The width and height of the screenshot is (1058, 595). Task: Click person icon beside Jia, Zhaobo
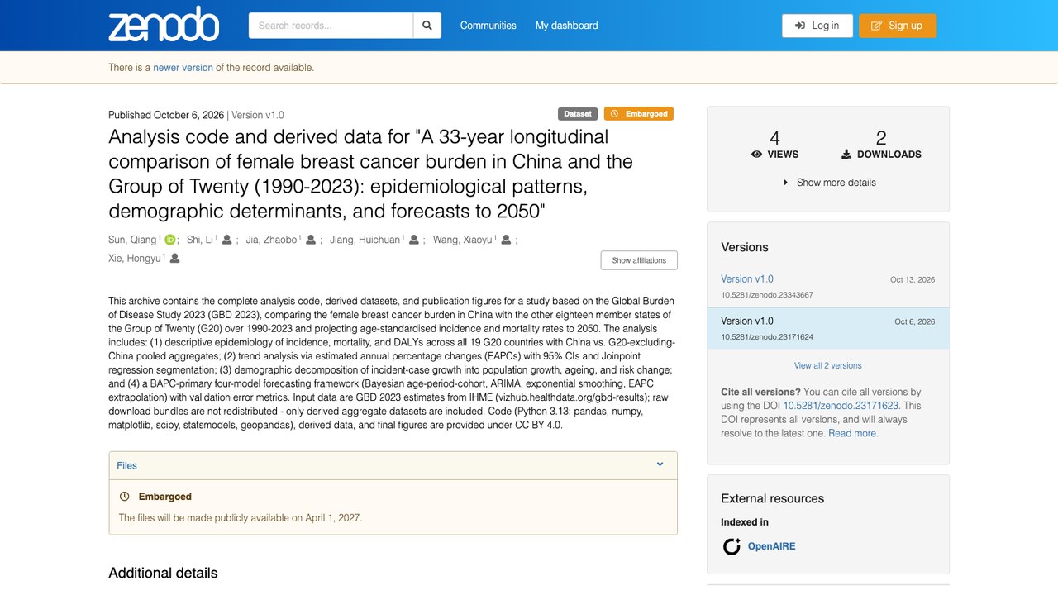311,240
